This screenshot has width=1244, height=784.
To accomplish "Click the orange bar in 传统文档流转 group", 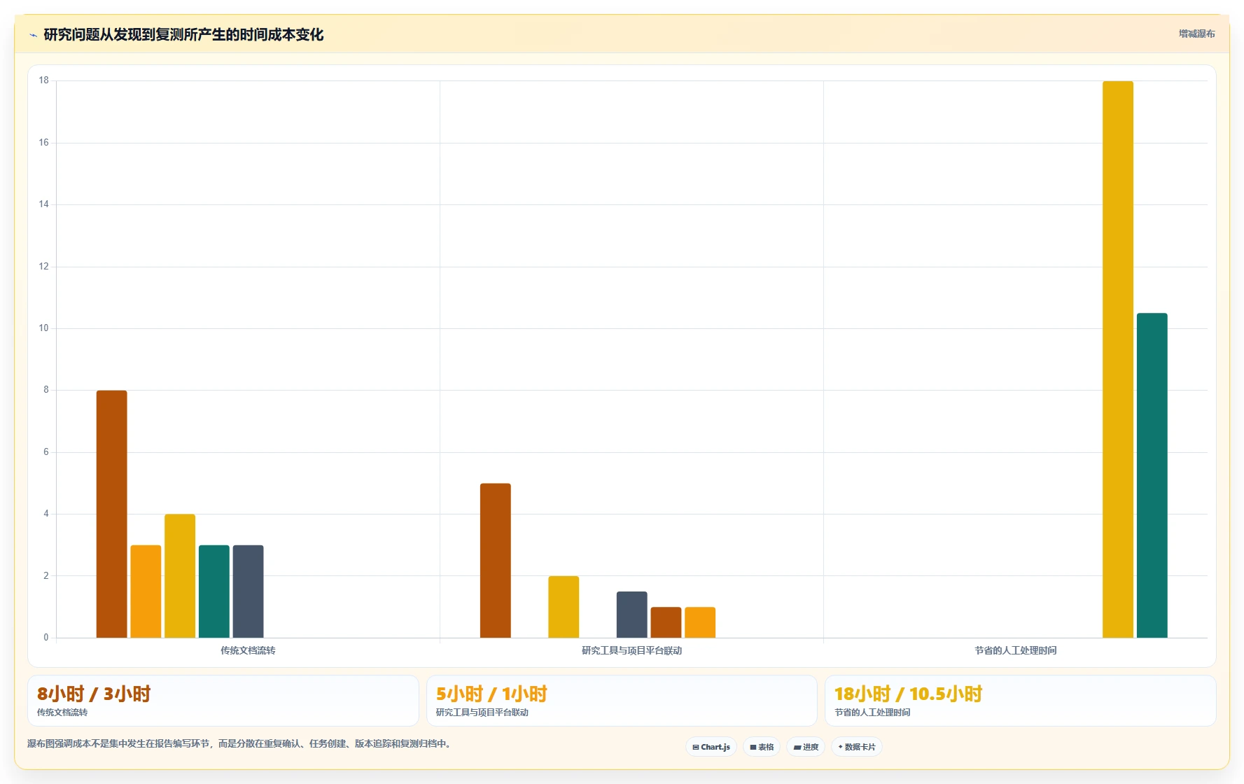I will tap(146, 591).
